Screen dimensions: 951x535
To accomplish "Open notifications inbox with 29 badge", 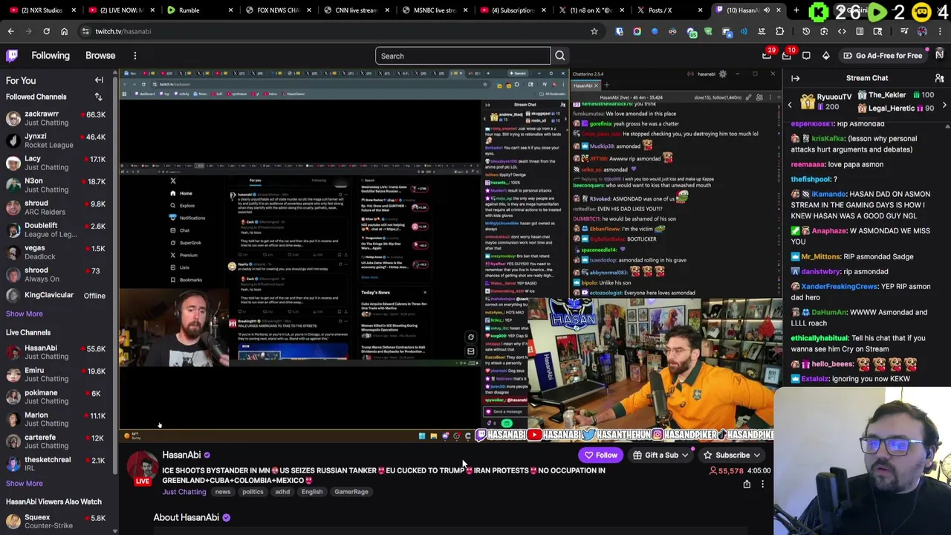I will (767, 56).
